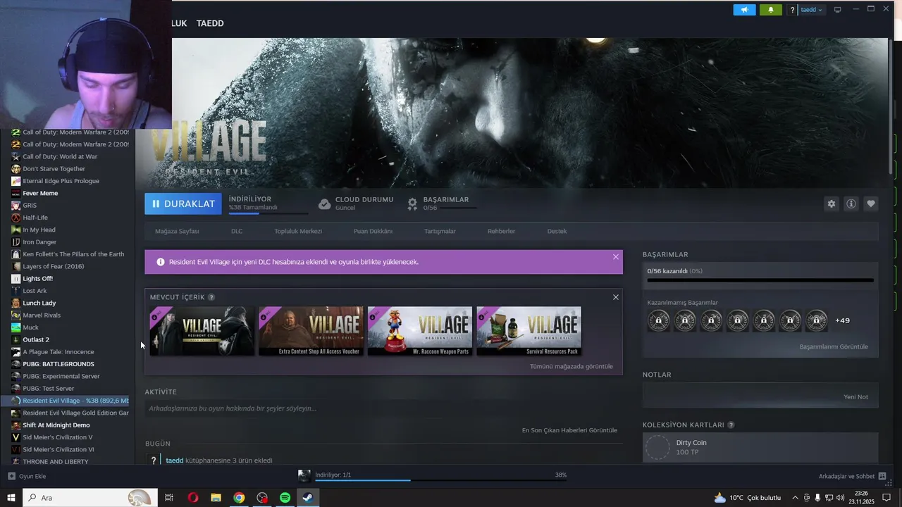902x507 pixels.
Task: Click the Muck game icon
Action: (16, 327)
